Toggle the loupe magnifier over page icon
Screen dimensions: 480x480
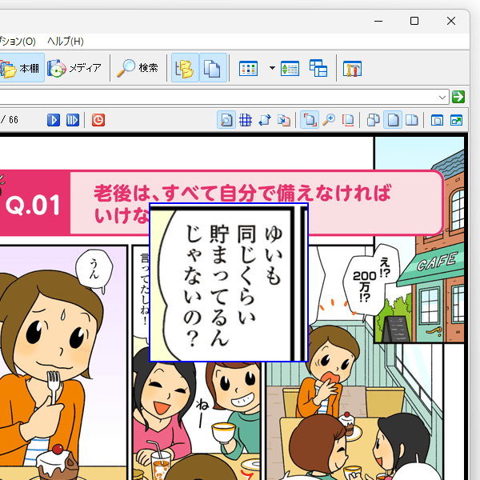(x=226, y=120)
